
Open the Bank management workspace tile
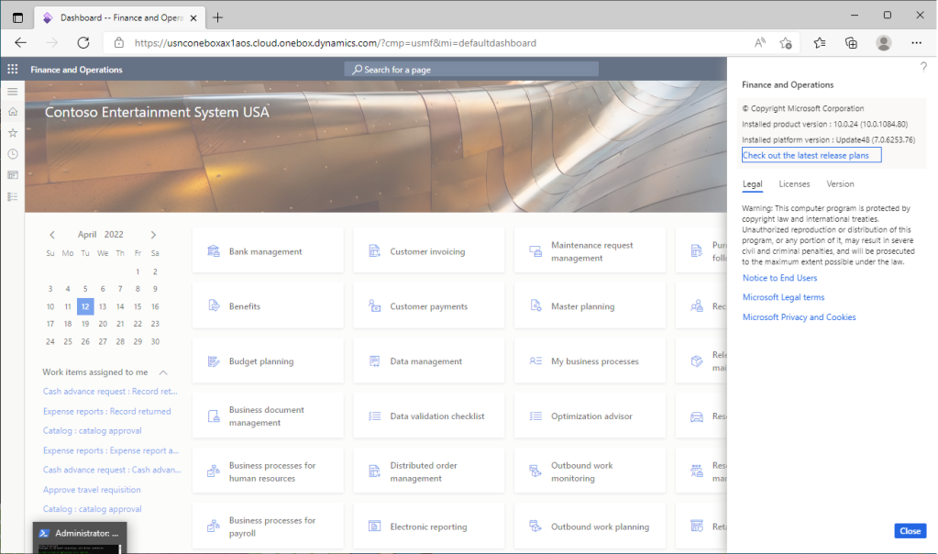268,251
